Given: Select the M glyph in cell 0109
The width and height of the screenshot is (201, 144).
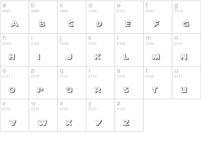Looking at the screenshot, I should [156, 57].
